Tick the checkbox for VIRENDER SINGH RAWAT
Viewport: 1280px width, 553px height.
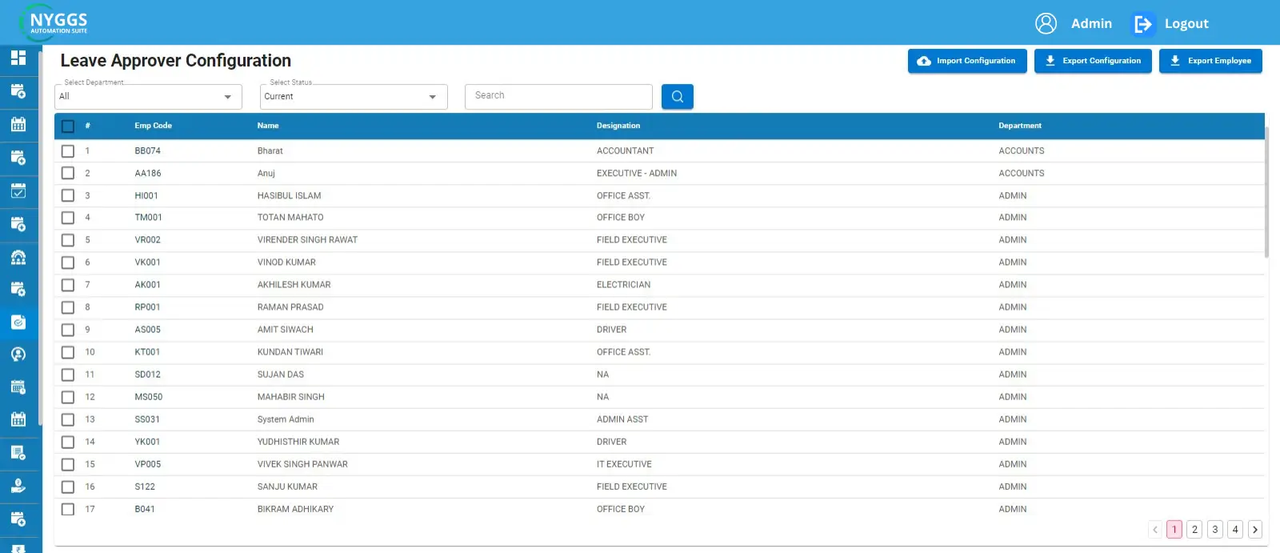(x=68, y=240)
